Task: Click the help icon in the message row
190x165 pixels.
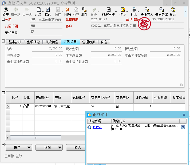Action: (183, 127)
